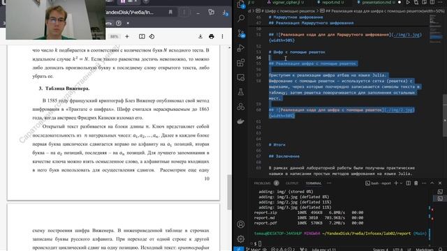The width and height of the screenshot is (447, 251).
Task: Click the bash report terminal label
Action: pyautogui.click(x=379, y=183)
